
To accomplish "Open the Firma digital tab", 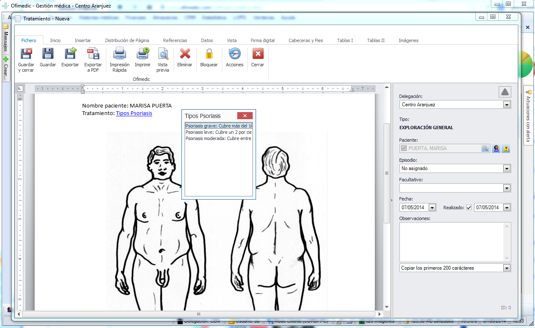I will click(262, 40).
